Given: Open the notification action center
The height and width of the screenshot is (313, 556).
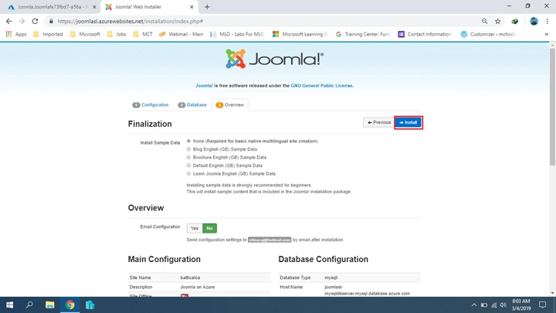Looking at the screenshot, I should pos(543,304).
